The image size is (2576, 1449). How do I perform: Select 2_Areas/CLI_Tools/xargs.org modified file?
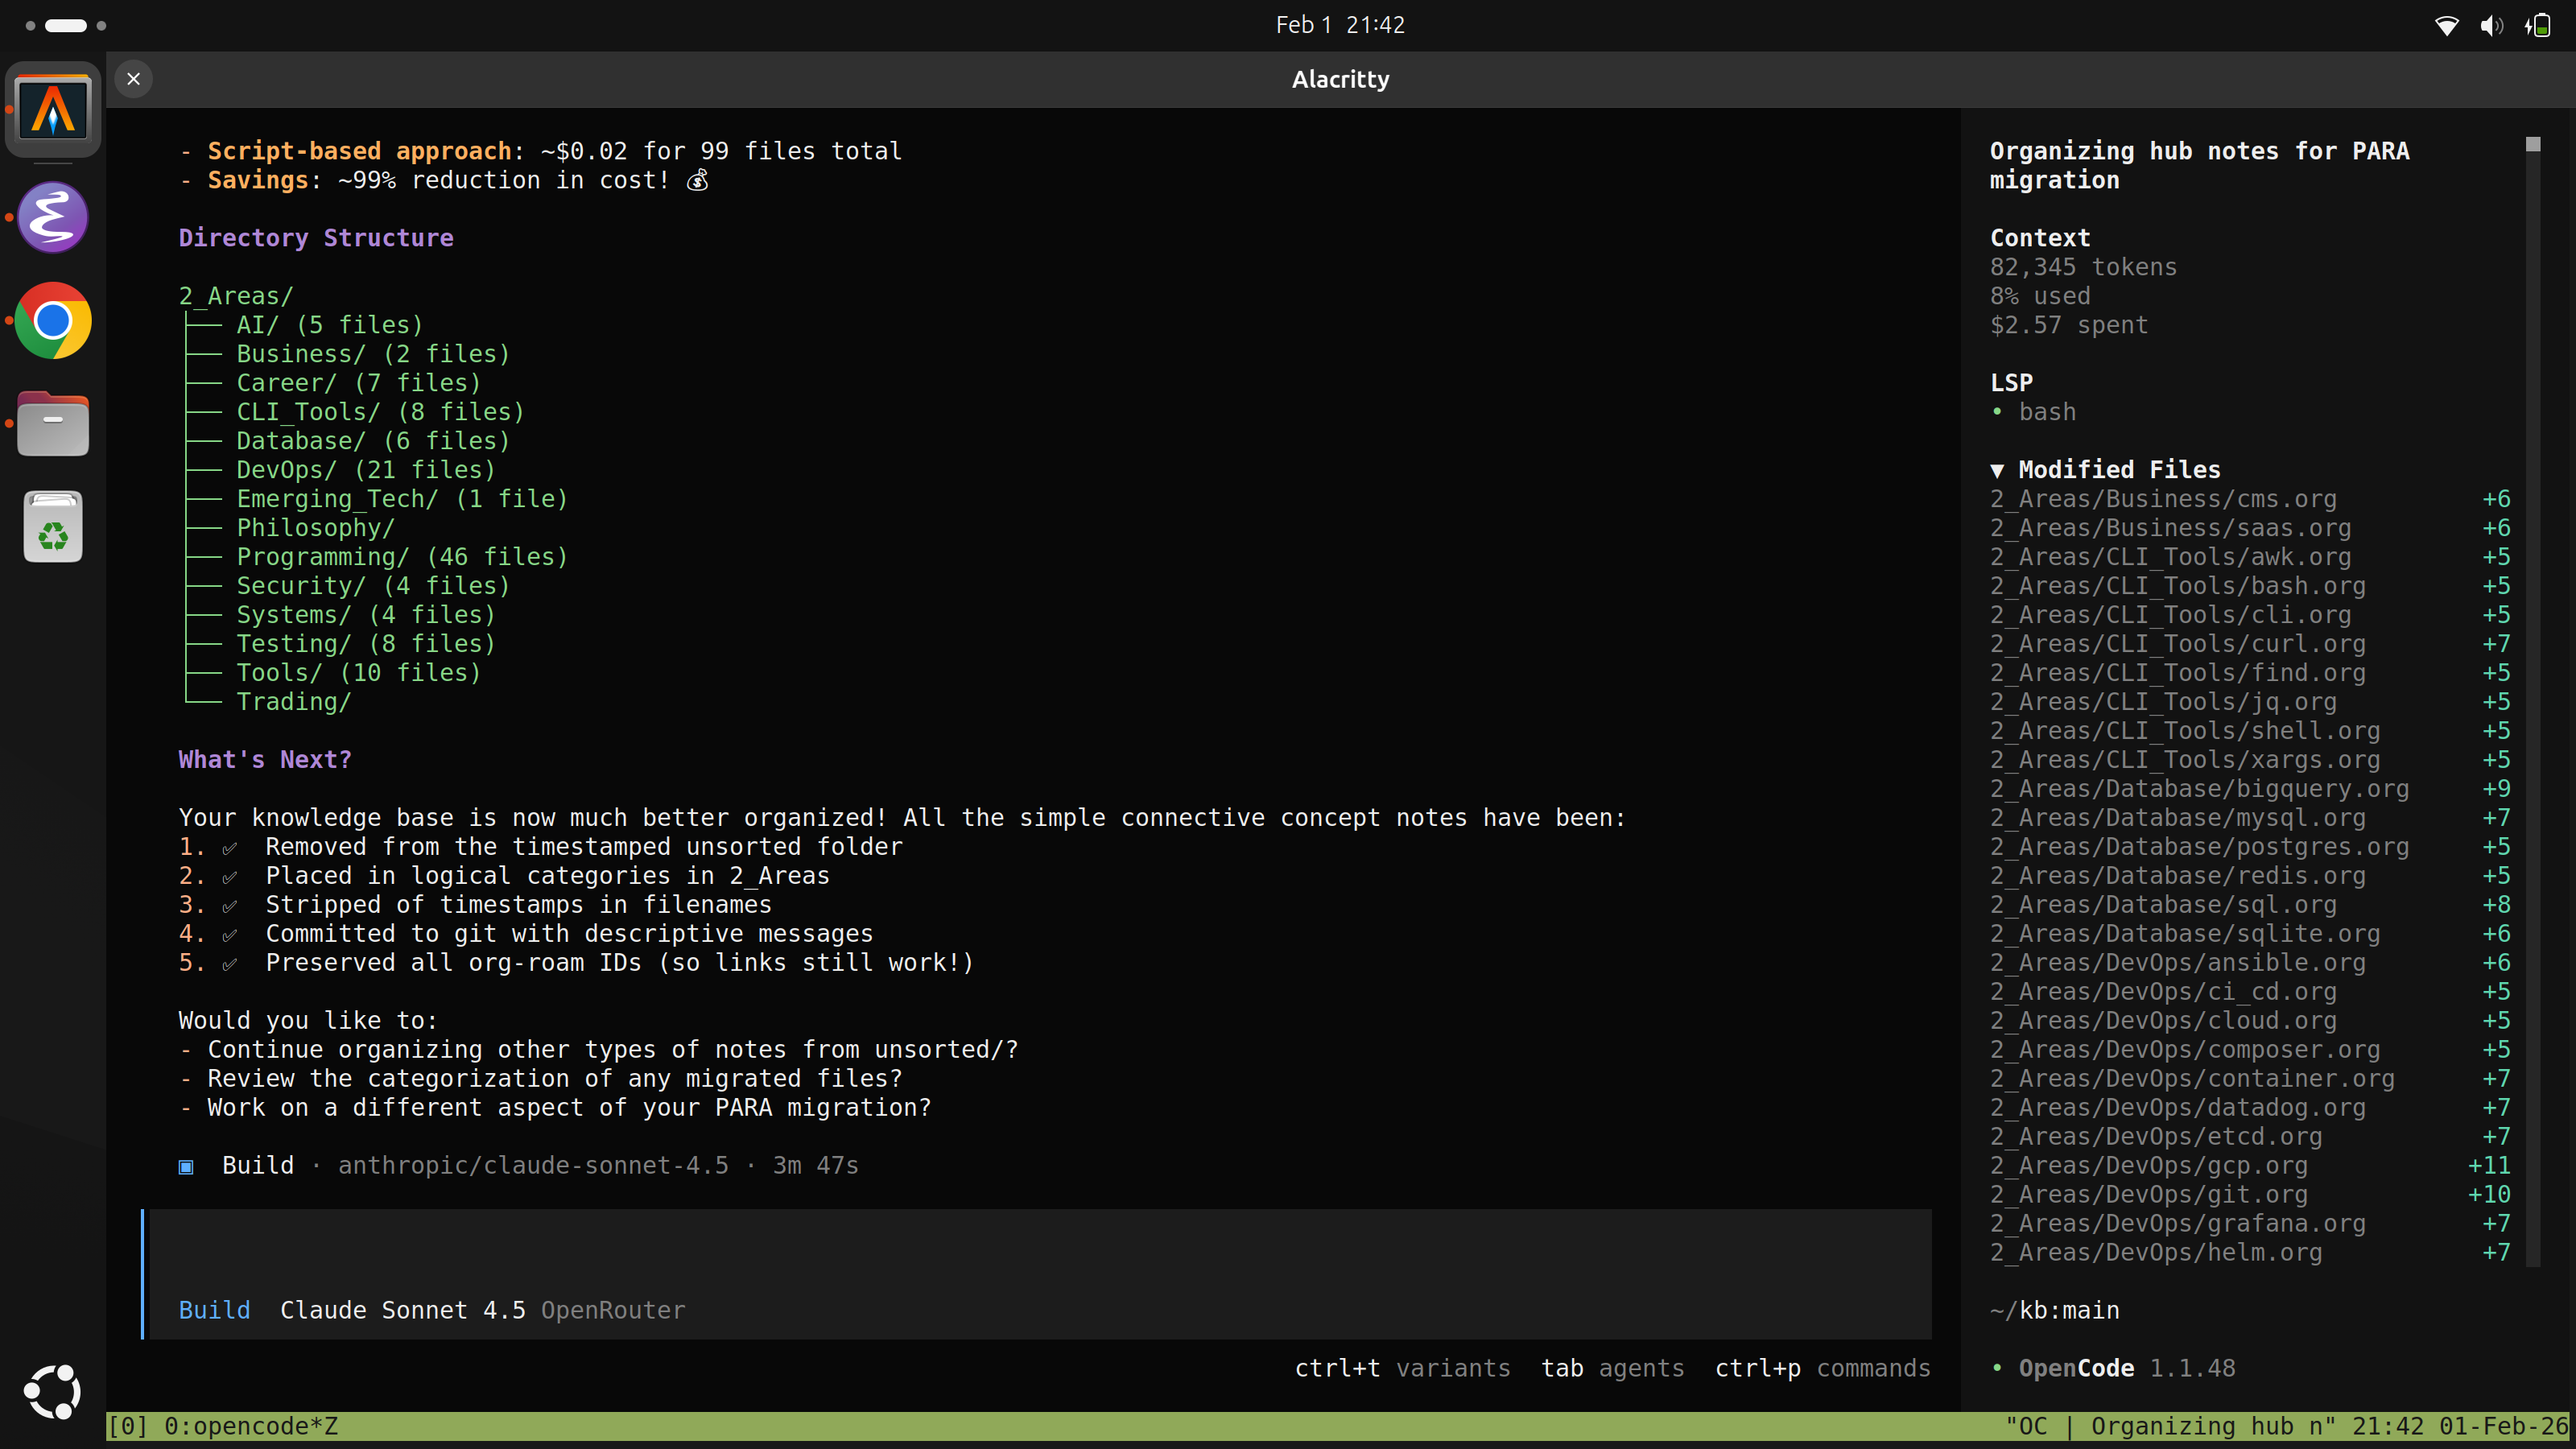pos(2250,760)
